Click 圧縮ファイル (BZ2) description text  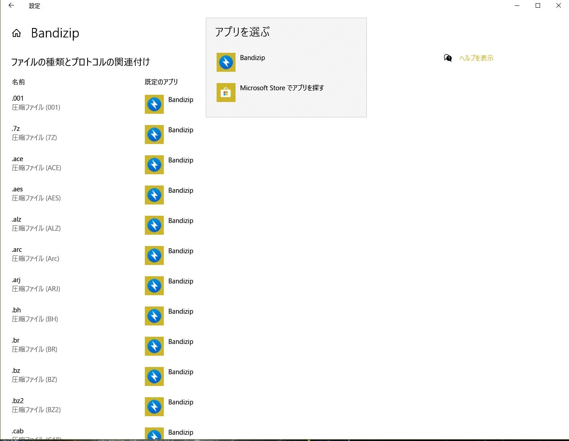pyautogui.click(x=36, y=410)
